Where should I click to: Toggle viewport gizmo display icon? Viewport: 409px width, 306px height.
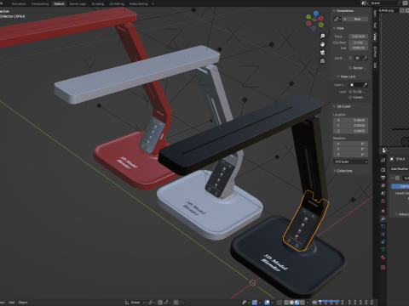[x=255, y=303]
